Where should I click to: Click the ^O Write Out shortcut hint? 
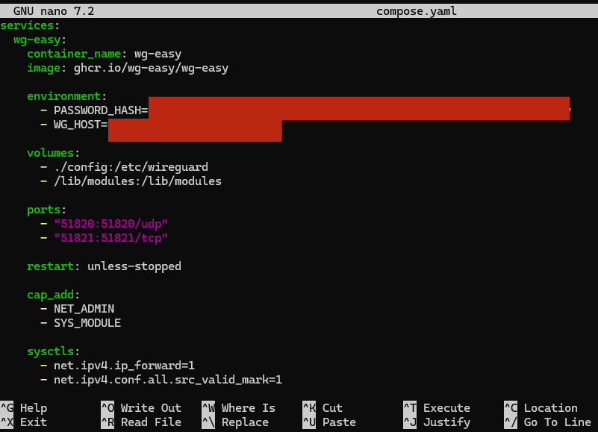tap(141, 408)
